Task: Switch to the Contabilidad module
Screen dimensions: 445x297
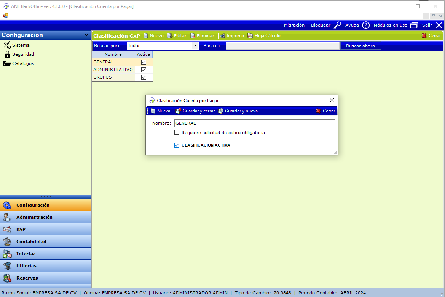Action: coord(31,242)
